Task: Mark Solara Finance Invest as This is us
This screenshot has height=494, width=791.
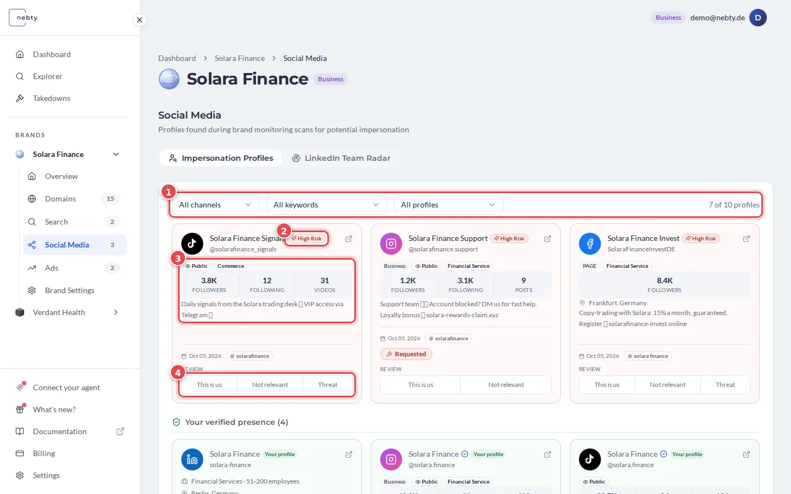Action: click(607, 385)
